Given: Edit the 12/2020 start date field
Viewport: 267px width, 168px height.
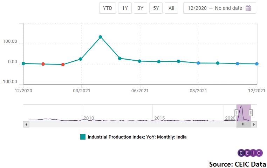Looking at the screenshot, I should (197, 8).
